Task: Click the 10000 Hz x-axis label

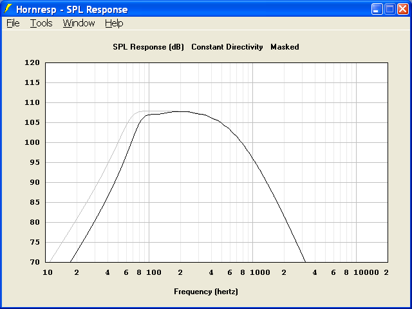Action: coord(366,272)
